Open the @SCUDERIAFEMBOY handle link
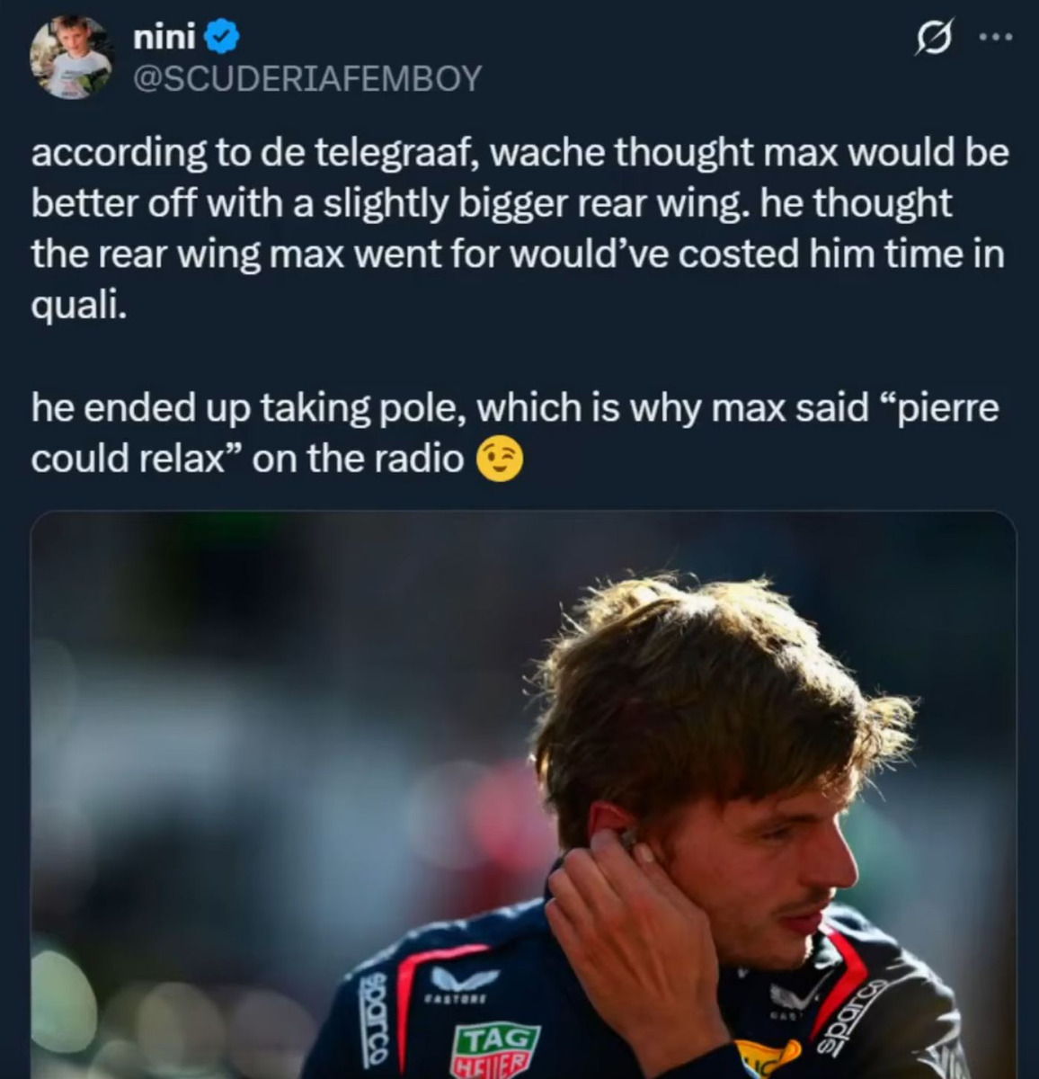The width and height of the screenshot is (1039, 1079). click(x=306, y=78)
